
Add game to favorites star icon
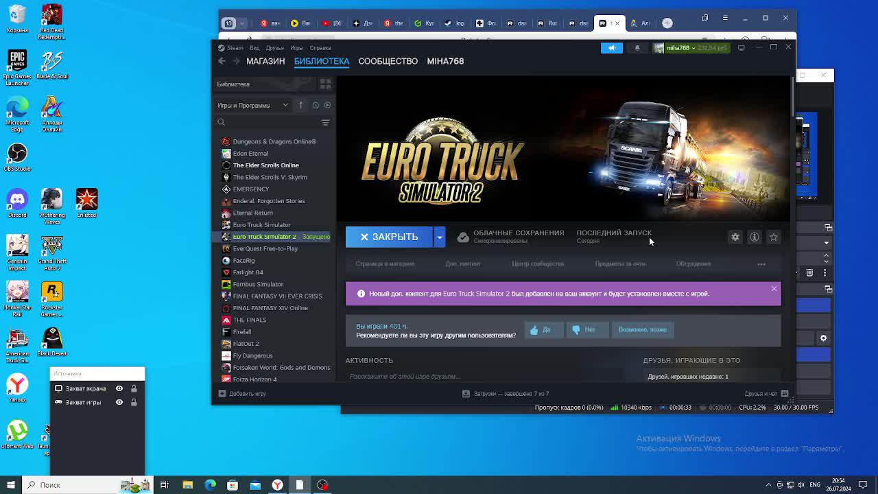(x=773, y=237)
